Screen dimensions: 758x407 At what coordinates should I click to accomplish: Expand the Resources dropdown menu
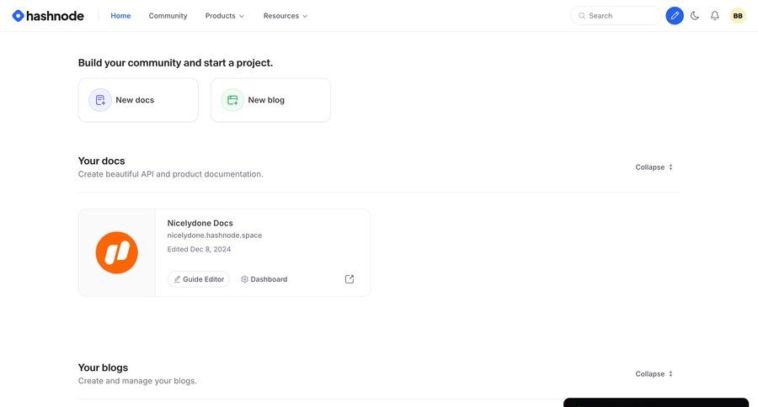point(286,16)
